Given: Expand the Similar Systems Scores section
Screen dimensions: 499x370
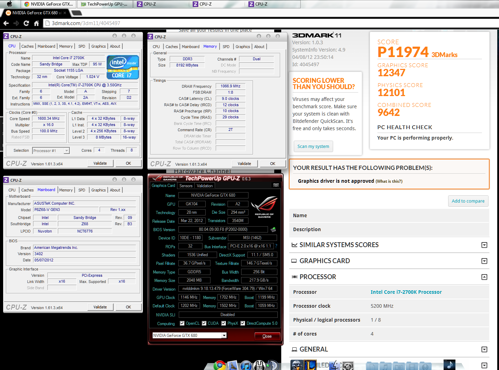Looking at the screenshot, I should click(484, 245).
